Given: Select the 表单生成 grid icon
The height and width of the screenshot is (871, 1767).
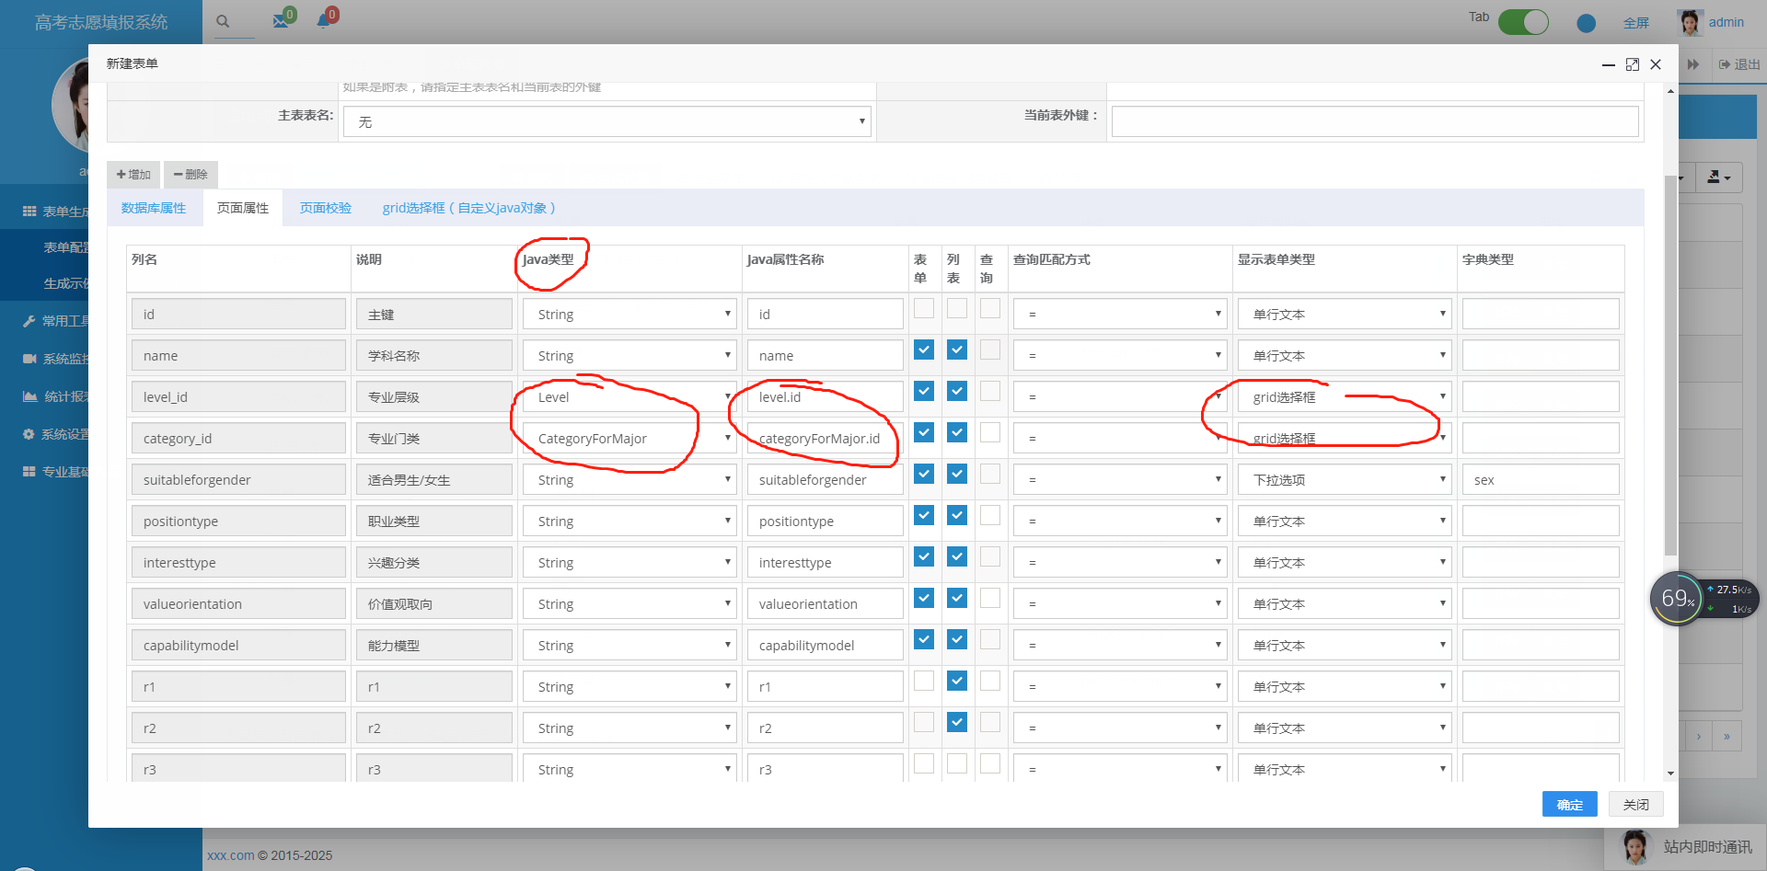Looking at the screenshot, I should tap(29, 209).
